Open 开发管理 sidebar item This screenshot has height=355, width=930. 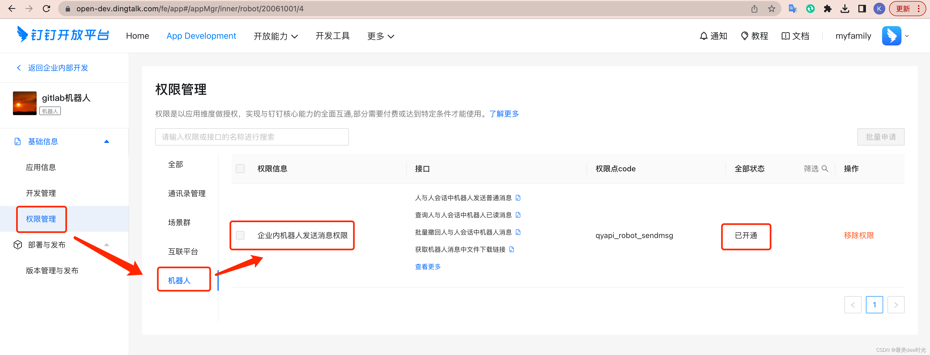[x=41, y=193]
